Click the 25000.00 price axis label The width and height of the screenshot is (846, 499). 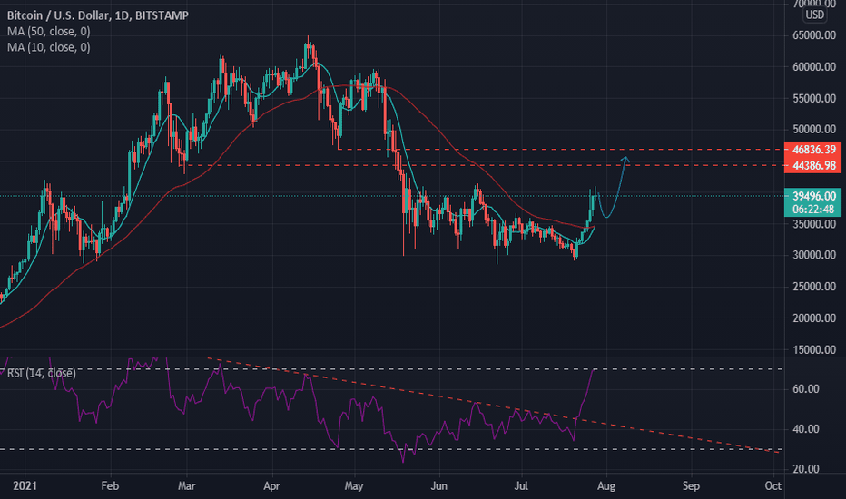[814, 287]
